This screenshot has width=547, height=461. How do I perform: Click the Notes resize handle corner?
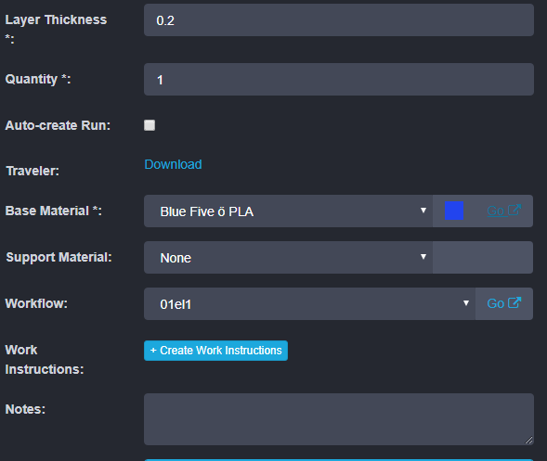coord(528,440)
